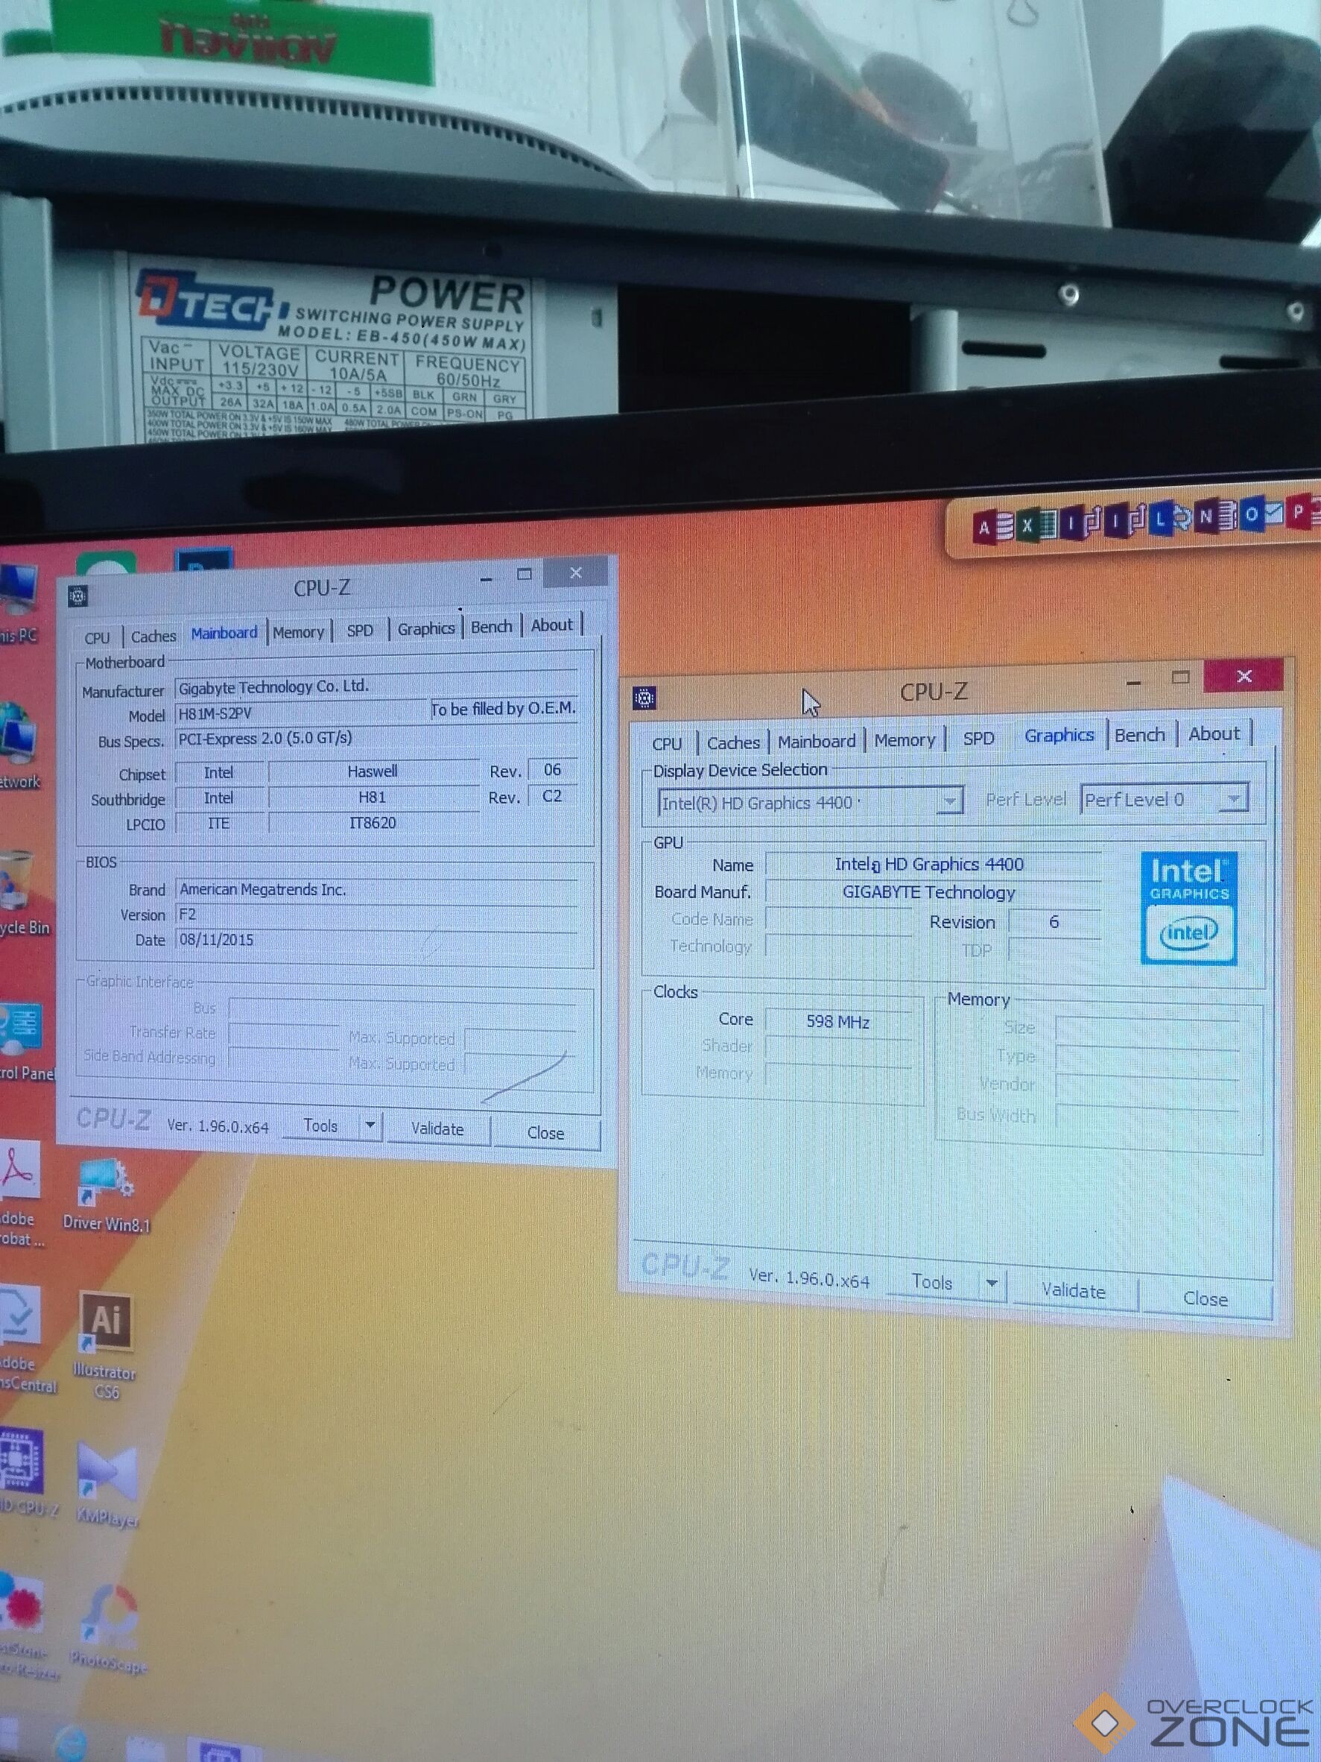This screenshot has height=1762, width=1321.
Task: Open Memory tab in the Mainboard CPU-Z window
Action: 298,633
